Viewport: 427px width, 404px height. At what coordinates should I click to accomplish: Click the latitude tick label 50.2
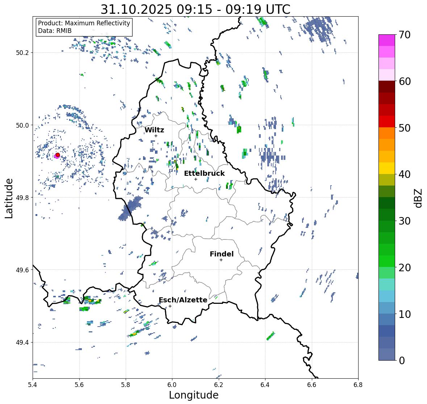click(22, 53)
